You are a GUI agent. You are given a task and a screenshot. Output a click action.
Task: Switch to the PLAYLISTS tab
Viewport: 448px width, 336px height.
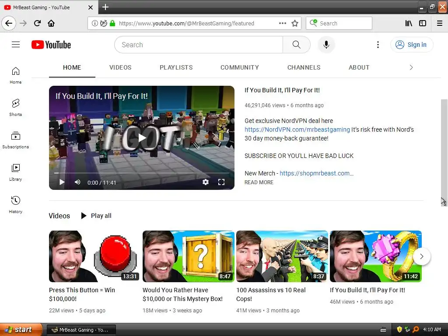(176, 67)
